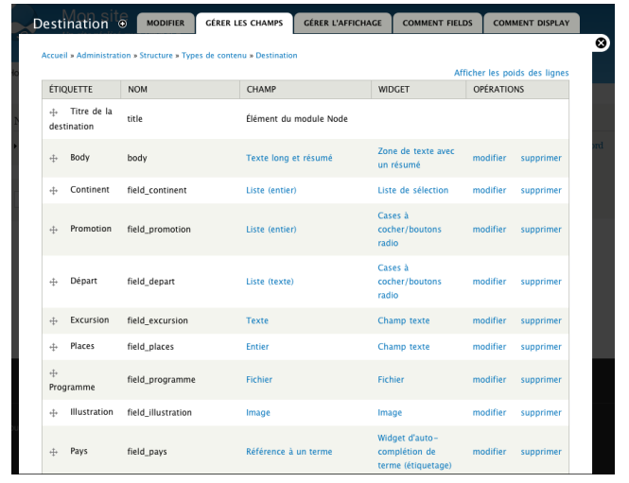The image size is (629, 483).
Task: Click the Continent row drag handle
Action: pos(54,190)
